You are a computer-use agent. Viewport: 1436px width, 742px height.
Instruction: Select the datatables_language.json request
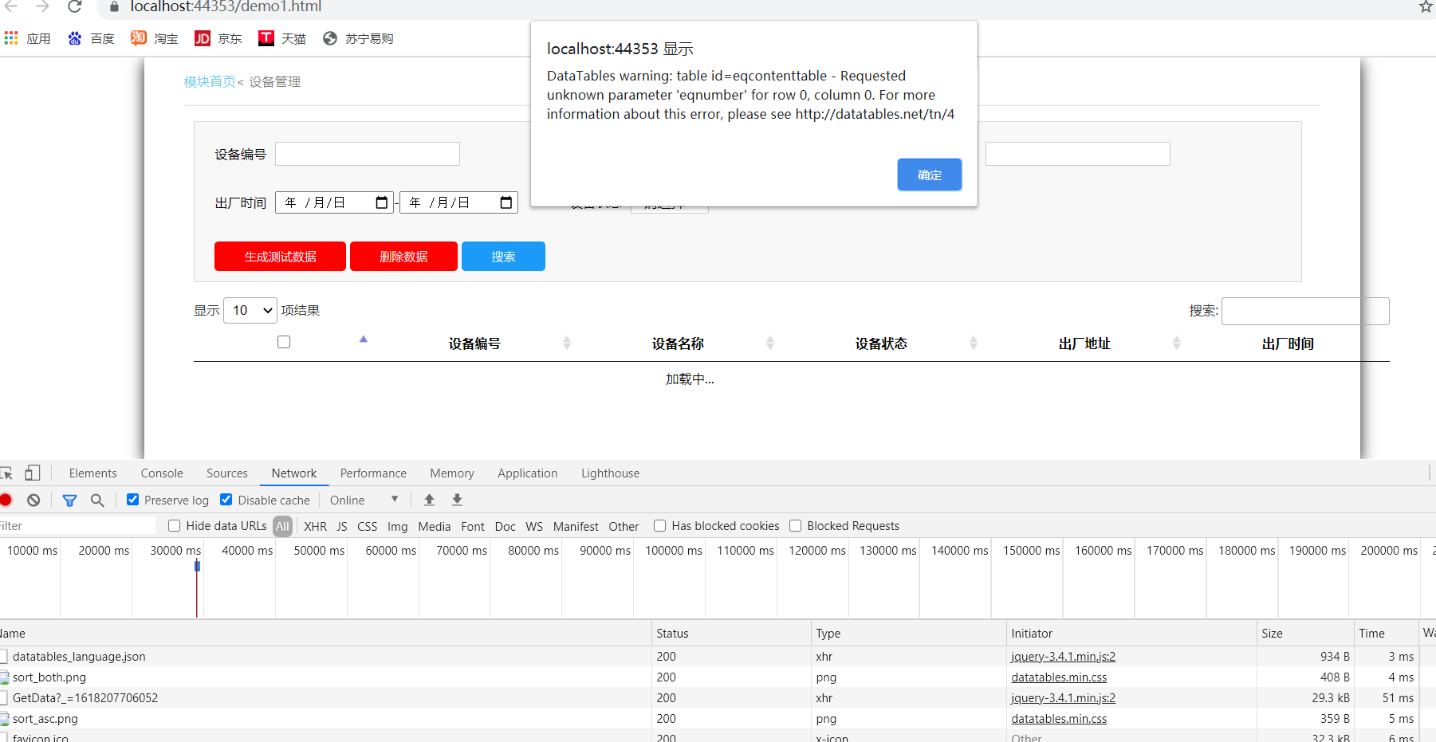[x=79, y=657]
